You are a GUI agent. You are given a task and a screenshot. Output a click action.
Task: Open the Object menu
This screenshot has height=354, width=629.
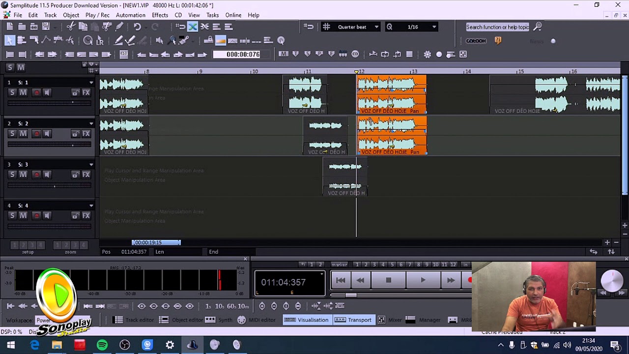[71, 15]
